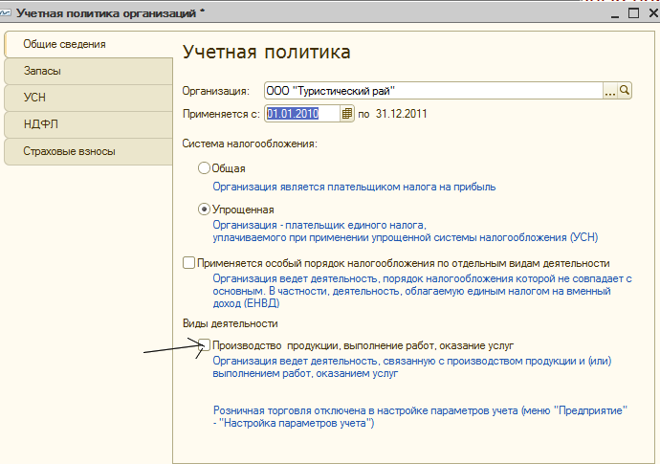Click the magnifier icon next to Организация
660x464 pixels.
point(626,91)
